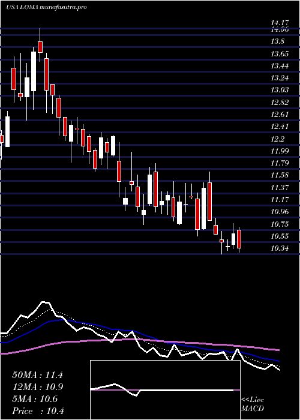Click the 10.75 price axis label
This screenshot has height=420, width=300.
click(x=279, y=224)
